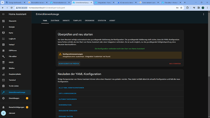210x118 pixels.
Task: Click the Konfigurationswarnungen warning icon
Action: (x=60, y=54)
